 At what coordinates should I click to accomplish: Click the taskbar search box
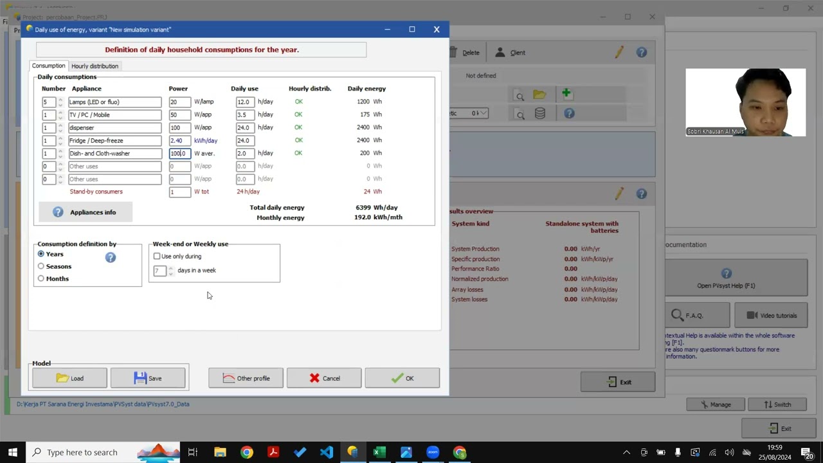click(x=103, y=452)
